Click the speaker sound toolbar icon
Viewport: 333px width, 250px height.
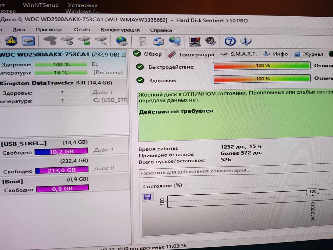210,41
